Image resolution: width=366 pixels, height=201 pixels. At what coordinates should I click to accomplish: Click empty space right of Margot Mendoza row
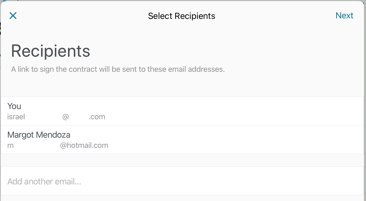point(230,140)
